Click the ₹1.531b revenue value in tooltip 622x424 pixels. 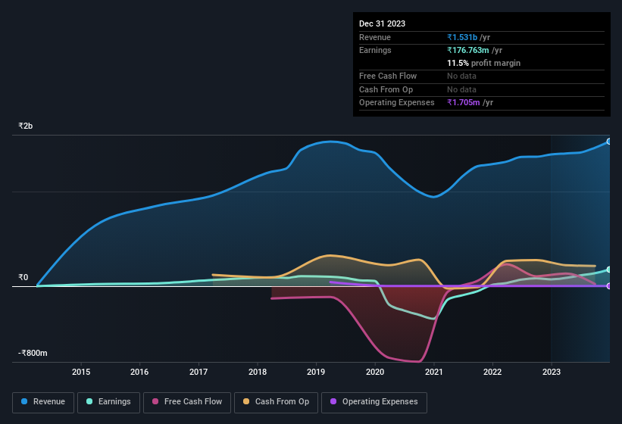462,38
